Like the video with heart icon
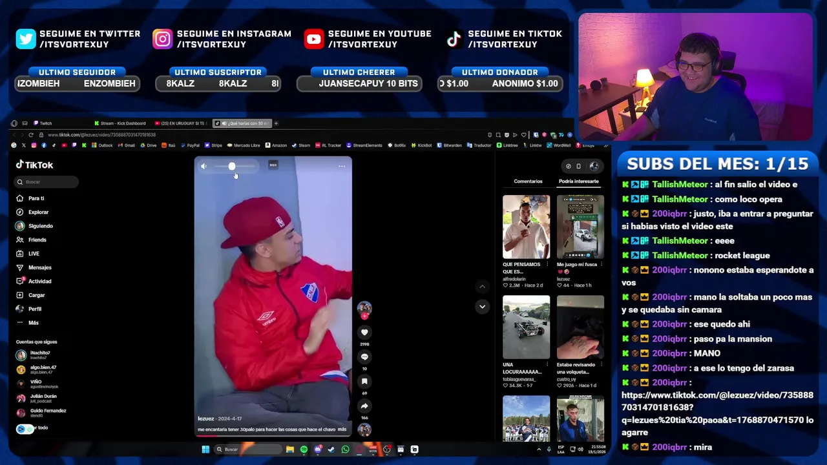The width and height of the screenshot is (827, 465). (364, 332)
